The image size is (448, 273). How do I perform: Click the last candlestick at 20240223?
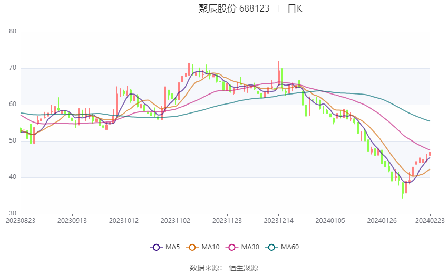pyautogui.click(x=430, y=153)
